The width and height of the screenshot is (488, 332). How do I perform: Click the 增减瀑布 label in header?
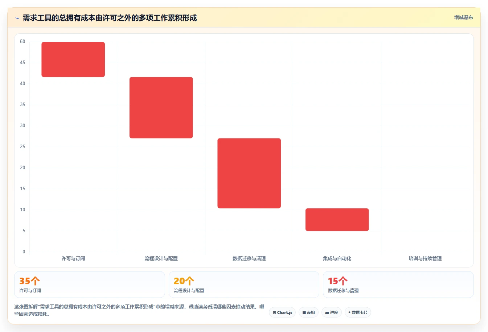tap(463, 17)
